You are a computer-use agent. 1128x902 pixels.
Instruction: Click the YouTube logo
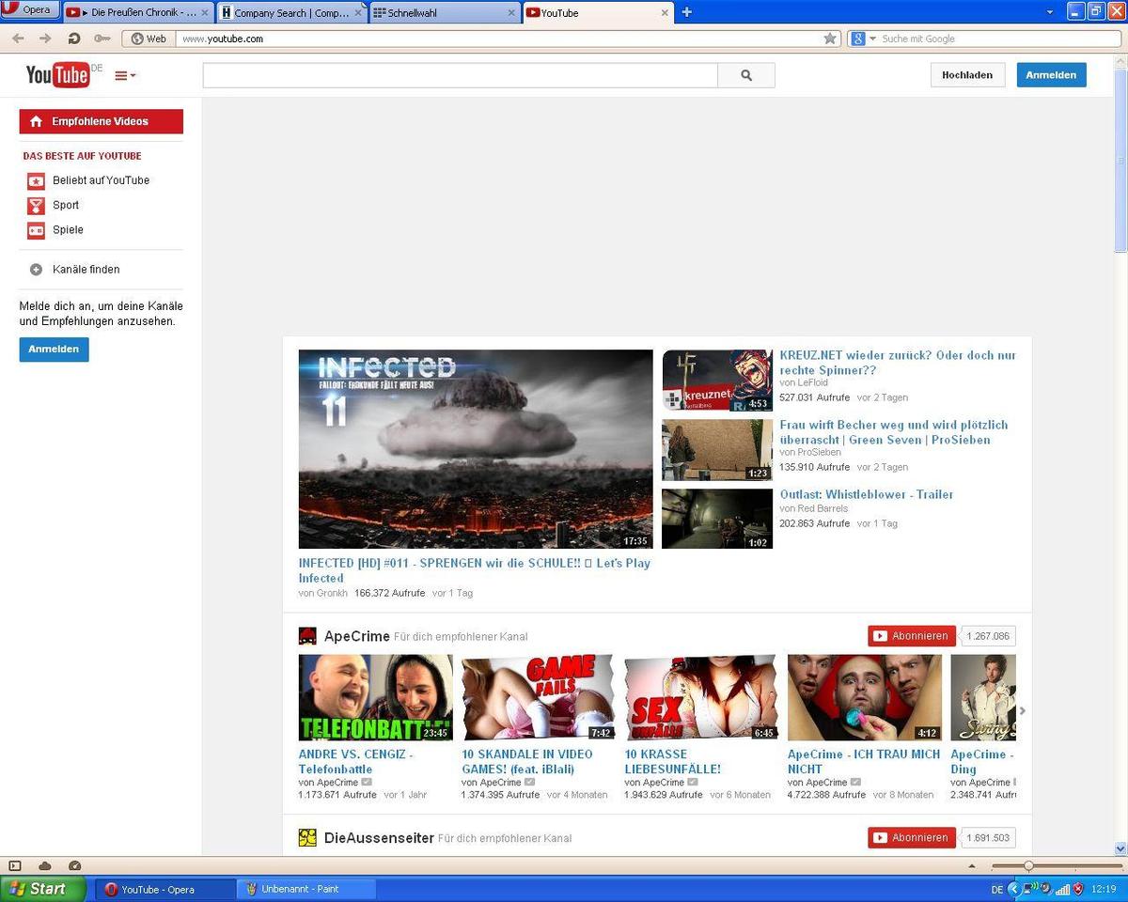[x=58, y=75]
